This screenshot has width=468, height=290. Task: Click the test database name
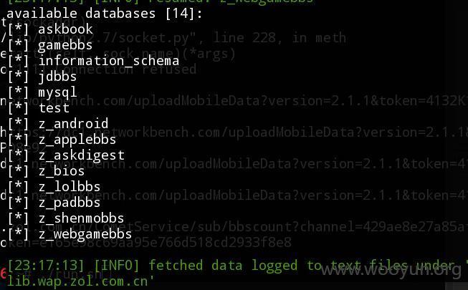54,108
